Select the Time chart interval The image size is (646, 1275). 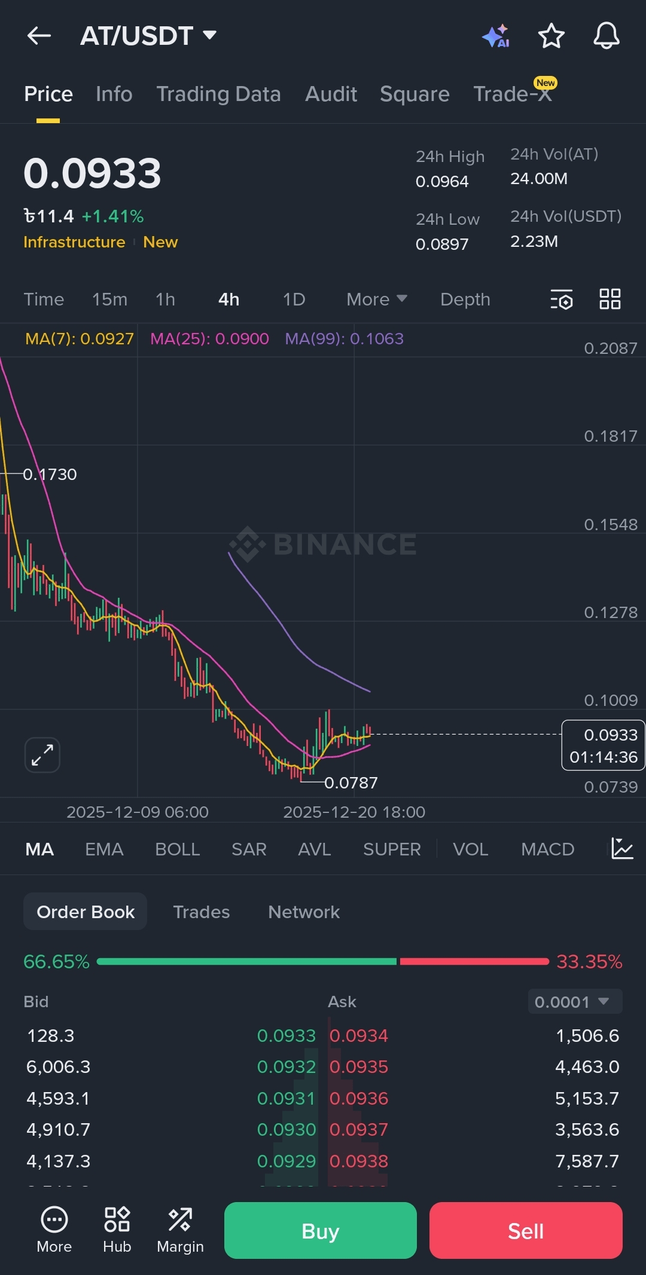(x=44, y=299)
